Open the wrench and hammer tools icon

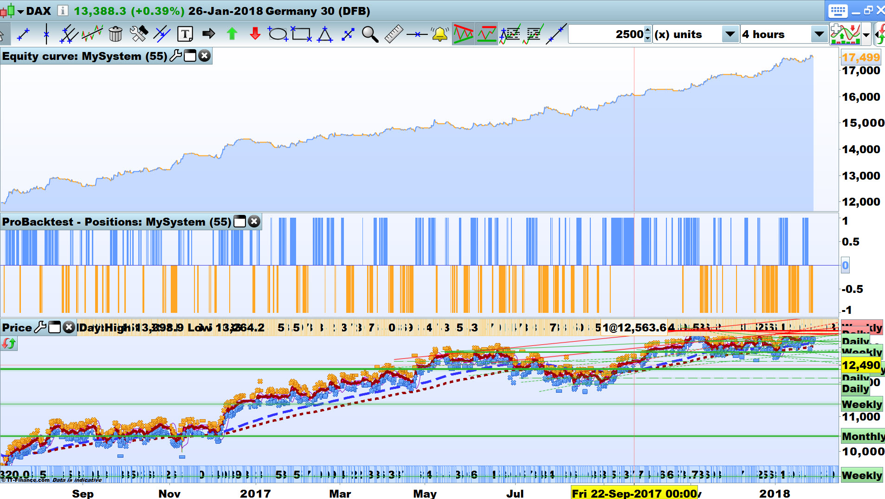(x=138, y=34)
